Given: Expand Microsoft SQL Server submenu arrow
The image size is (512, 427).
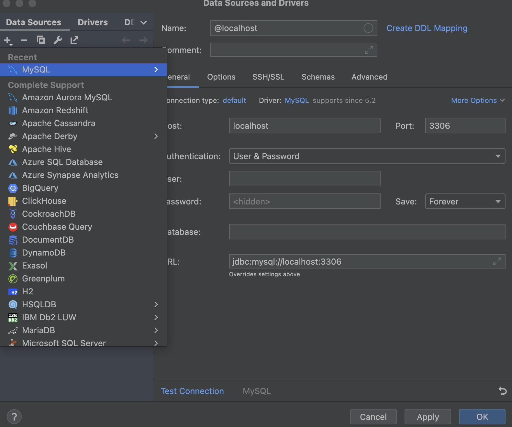Looking at the screenshot, I should click(156, 343).
